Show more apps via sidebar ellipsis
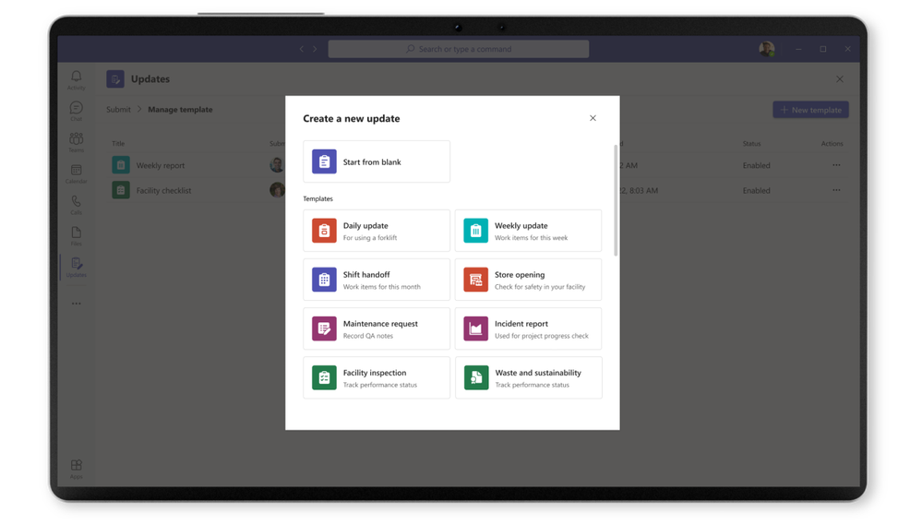 76,304
